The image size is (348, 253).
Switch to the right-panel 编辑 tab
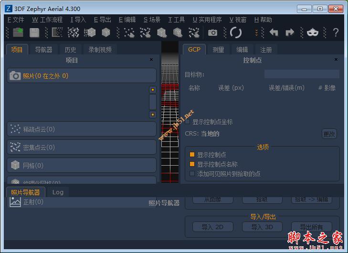click(242, 50)
